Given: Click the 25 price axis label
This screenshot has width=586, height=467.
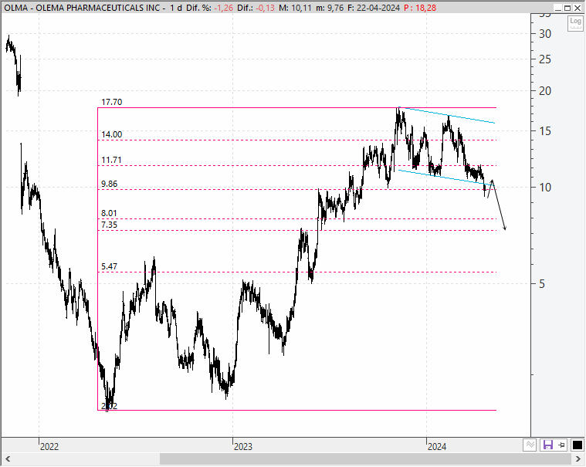Looking at the screenshot, I should coord(545,59).
